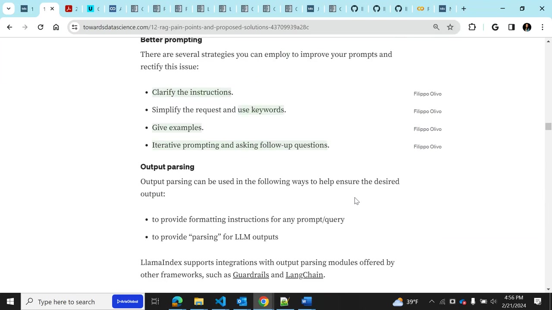Open Microsoft Word from the taskbar

pyautogui.click(x=306, y=301)
